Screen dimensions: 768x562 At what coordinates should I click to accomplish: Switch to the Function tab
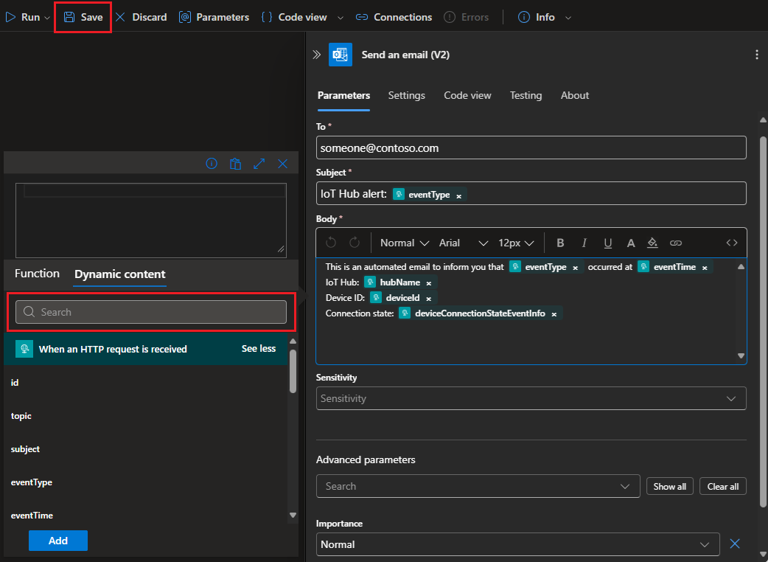[37, 274]
